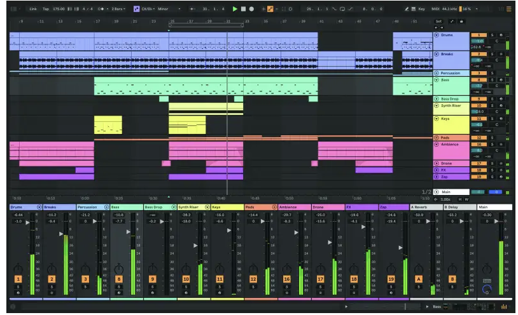Start recording with the Arrangement Record button
This screenshot has height=315, width=518.
[x=251, y=9]
